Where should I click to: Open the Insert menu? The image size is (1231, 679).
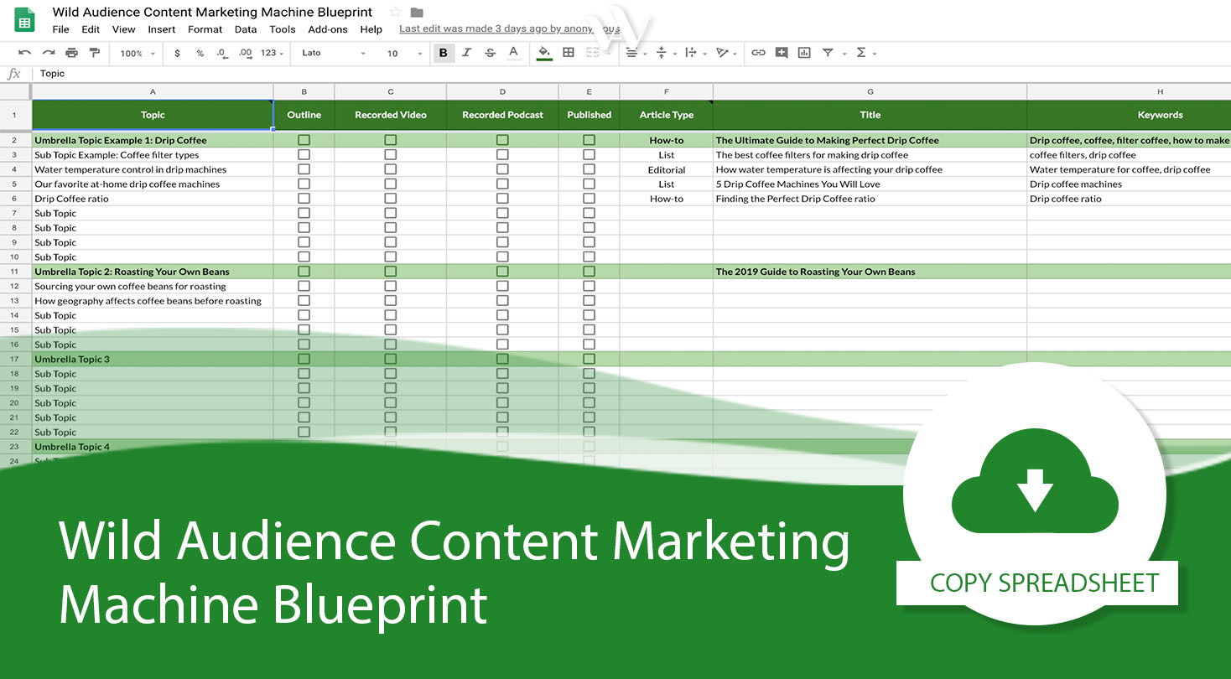(x=162, y=29)
